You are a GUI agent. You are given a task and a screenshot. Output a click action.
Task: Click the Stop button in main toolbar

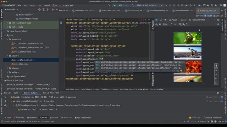click(194, 5)
